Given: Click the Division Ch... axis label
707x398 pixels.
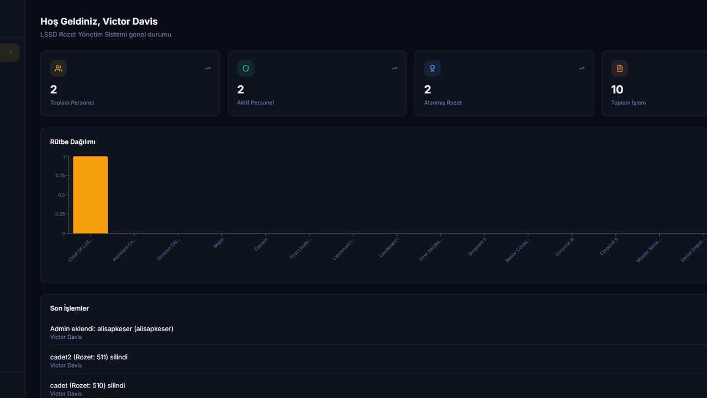Looking at the screenshot, I should 169,249.
